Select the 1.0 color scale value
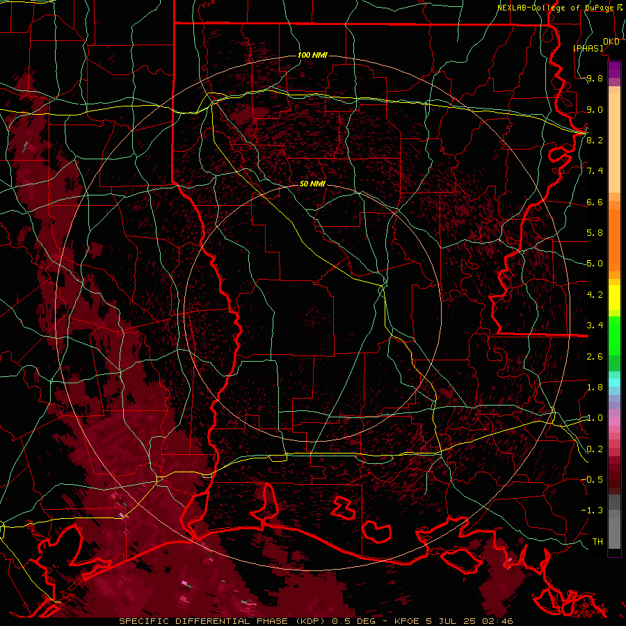The image size is (626, 626). (595, 418)
